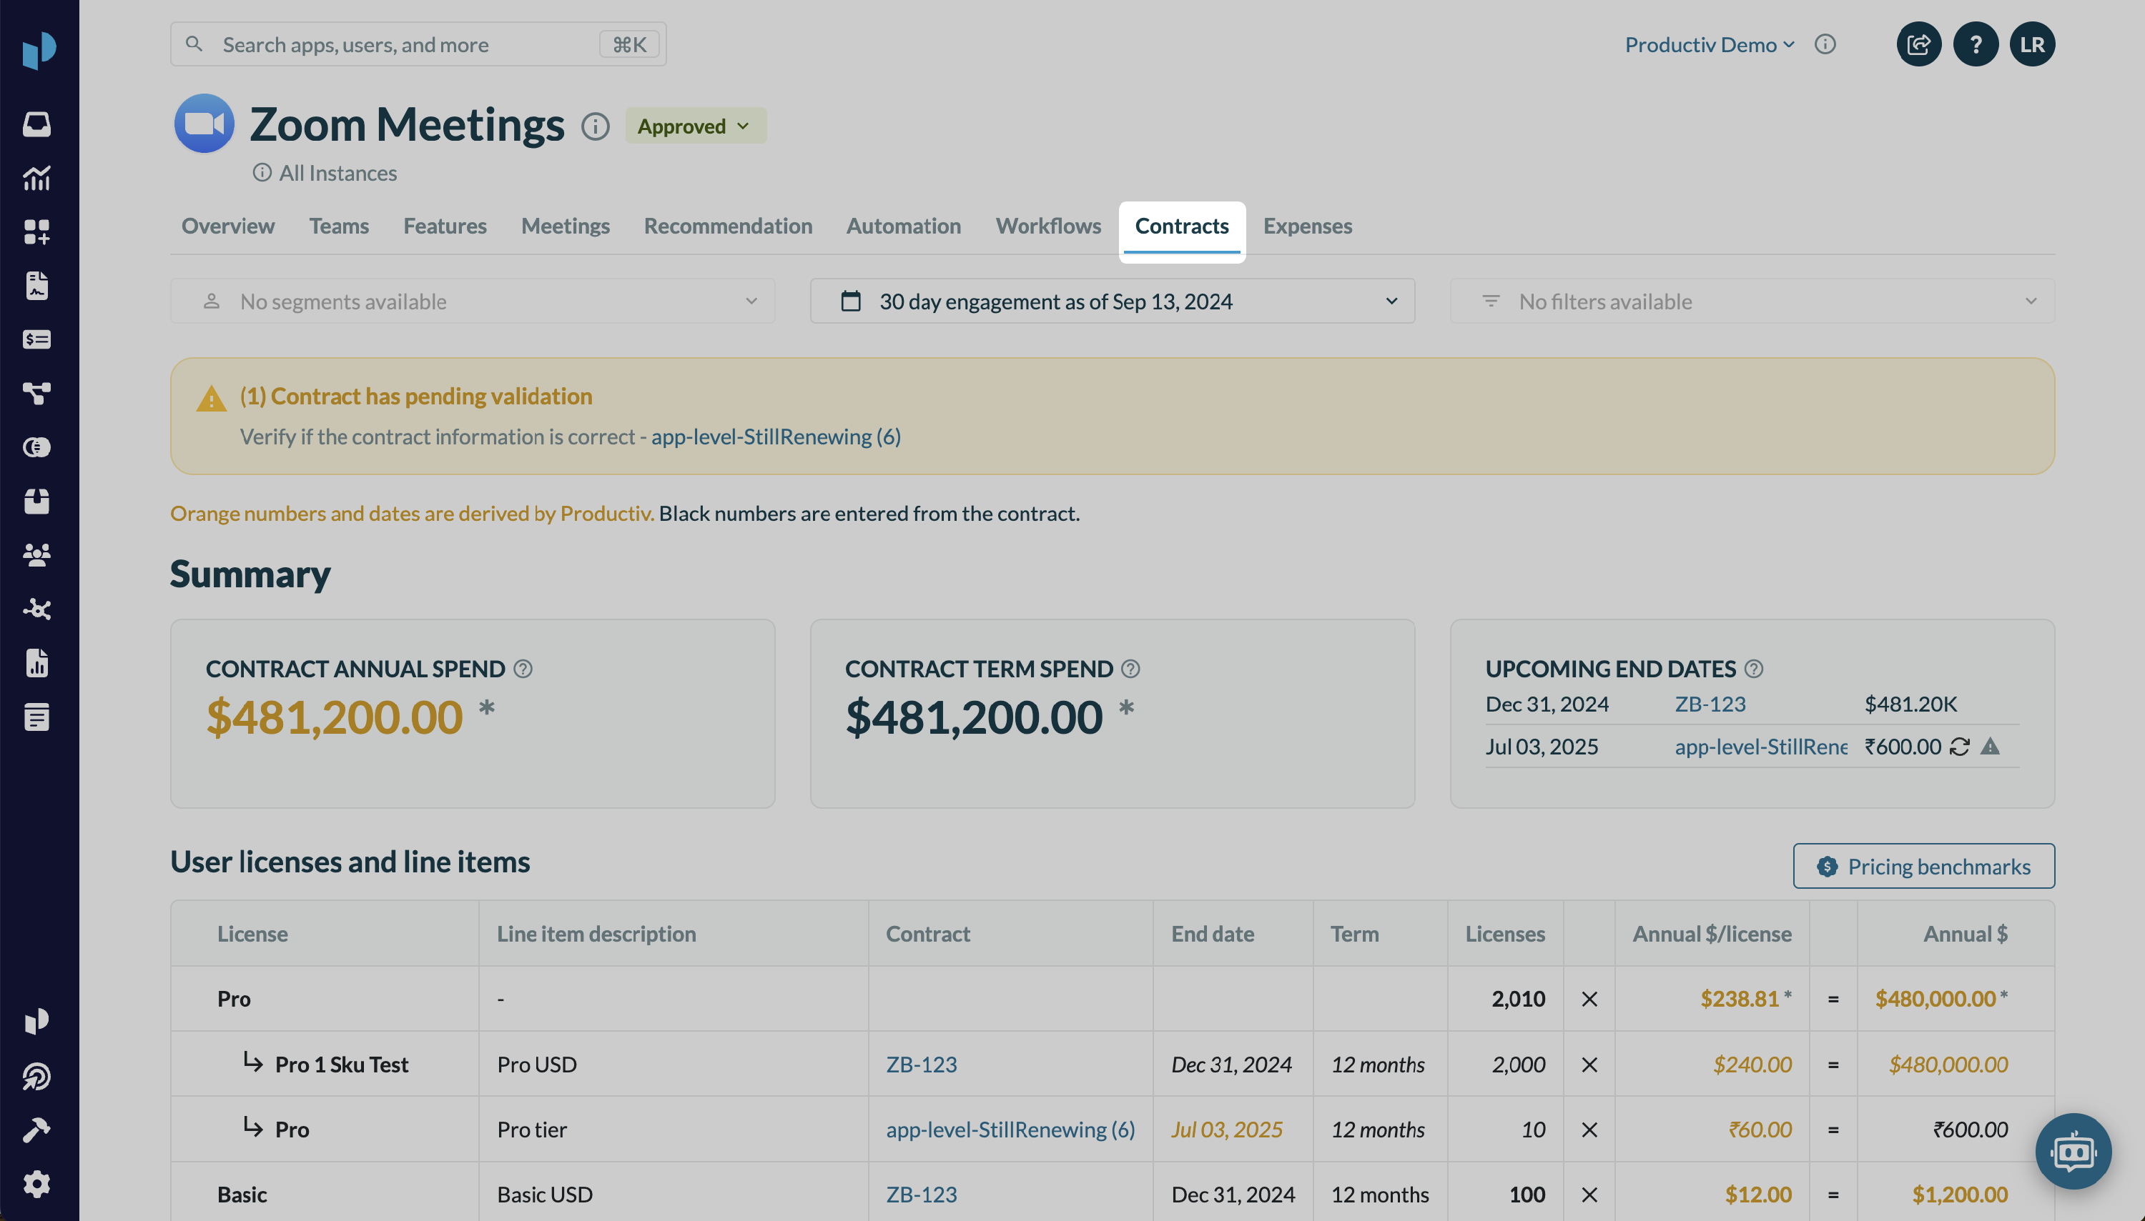Click the Pricing benchmarks button
The width and height of the screenshot is (2145, 1221).
click(x=1923, y=866)
